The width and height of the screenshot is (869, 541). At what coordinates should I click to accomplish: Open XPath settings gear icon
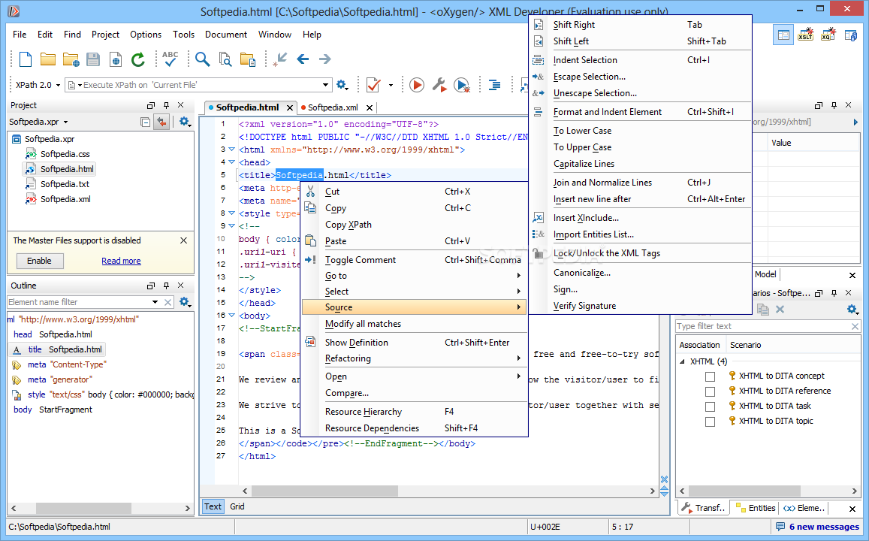click(x=342, y=85)
